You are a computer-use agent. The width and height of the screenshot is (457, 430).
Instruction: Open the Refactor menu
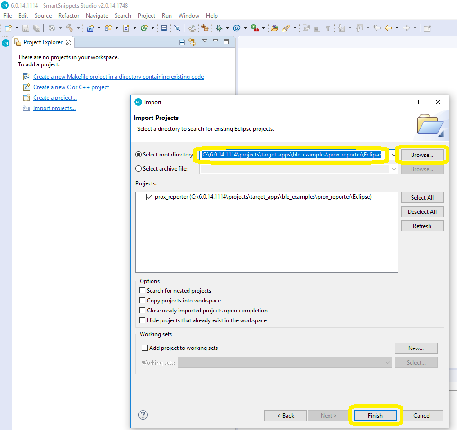click(x=69, y=16)
